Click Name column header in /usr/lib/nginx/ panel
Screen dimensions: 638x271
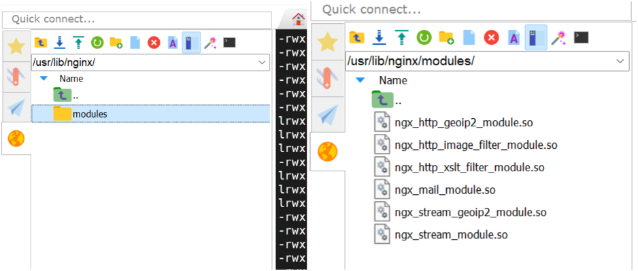71,79
